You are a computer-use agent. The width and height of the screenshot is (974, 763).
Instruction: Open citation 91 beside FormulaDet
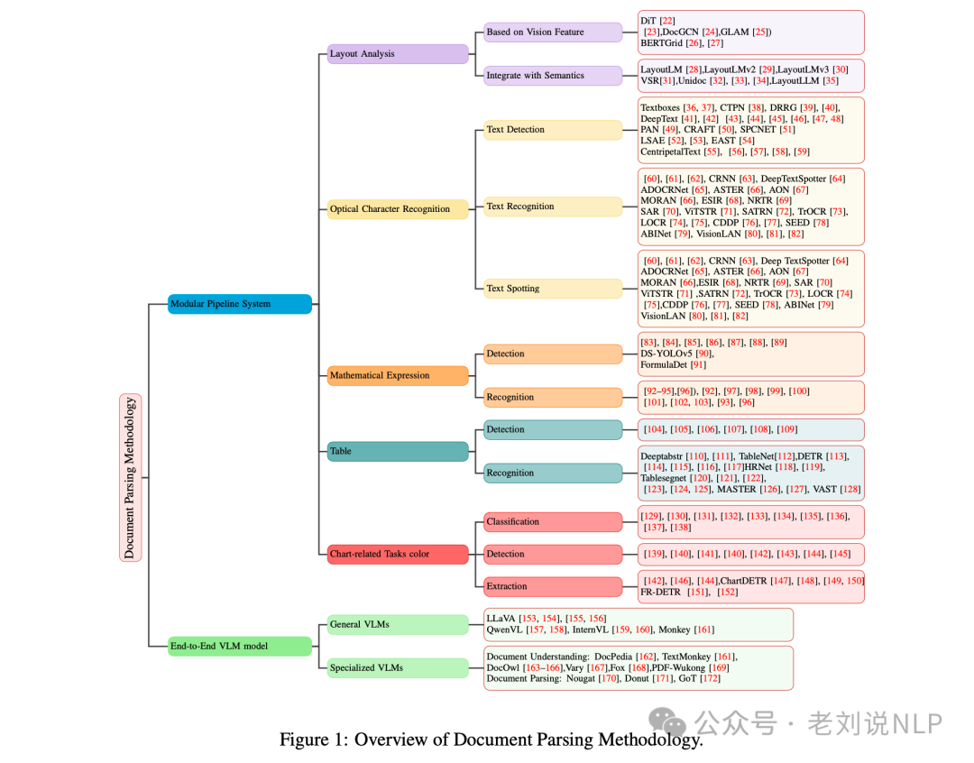[x=698, y=365]
